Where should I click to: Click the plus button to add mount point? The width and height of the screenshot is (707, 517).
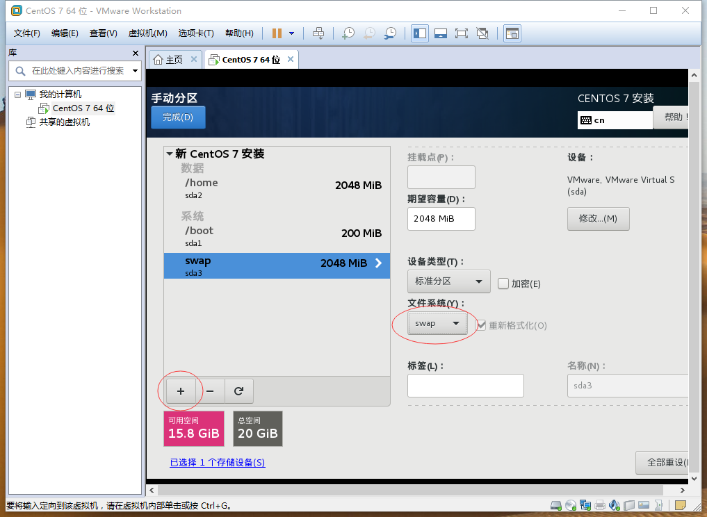tap(181, 391)
